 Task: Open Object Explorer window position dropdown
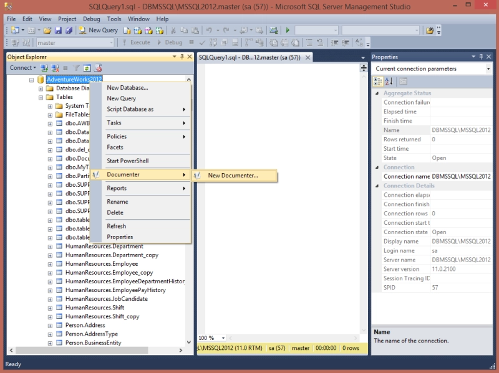175,57
